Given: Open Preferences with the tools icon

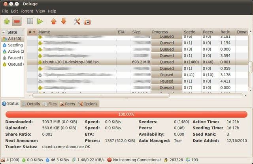Looking at the screenshot, I should coord(77,21).
